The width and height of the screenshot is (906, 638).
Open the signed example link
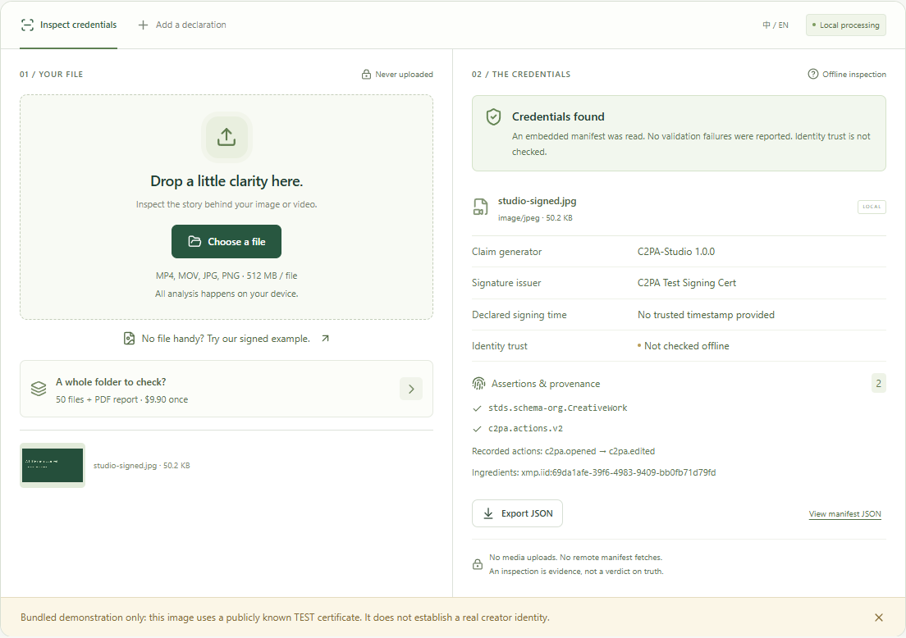tap(226, 339)
